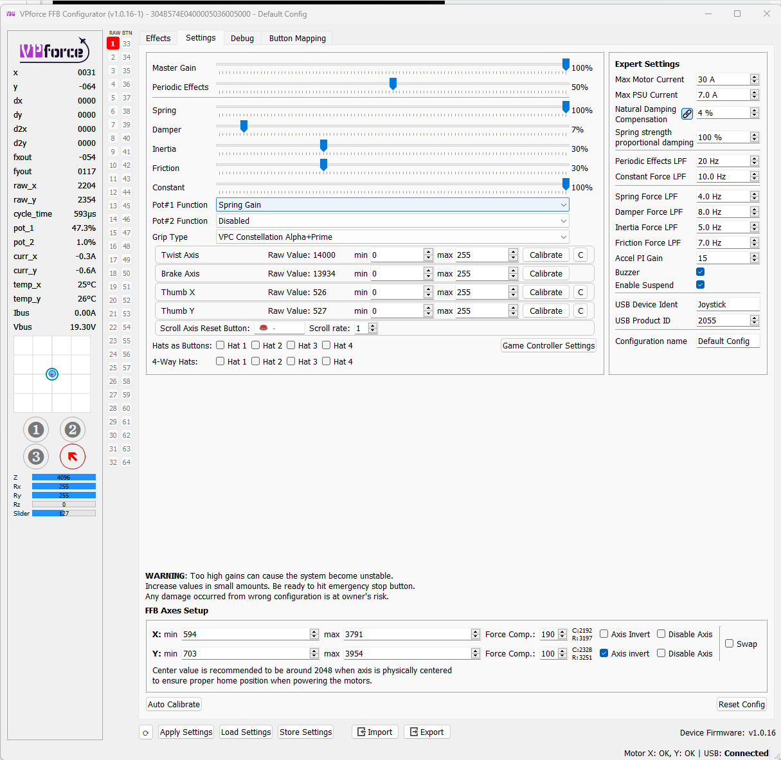Disable the Buzzer checkbox
This screenshot has width=781, height=760.
(x=701, y=272)
